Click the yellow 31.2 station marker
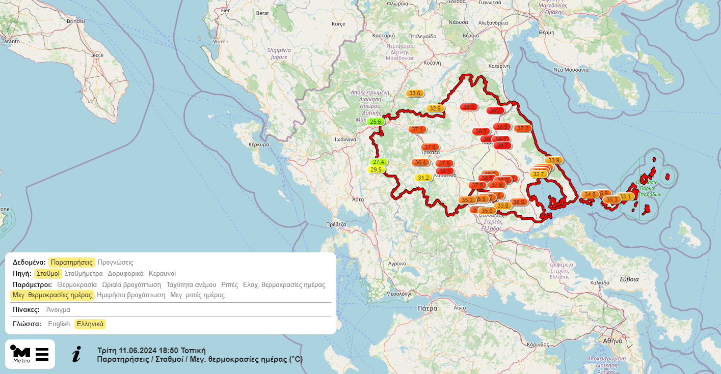 (423, 178)
